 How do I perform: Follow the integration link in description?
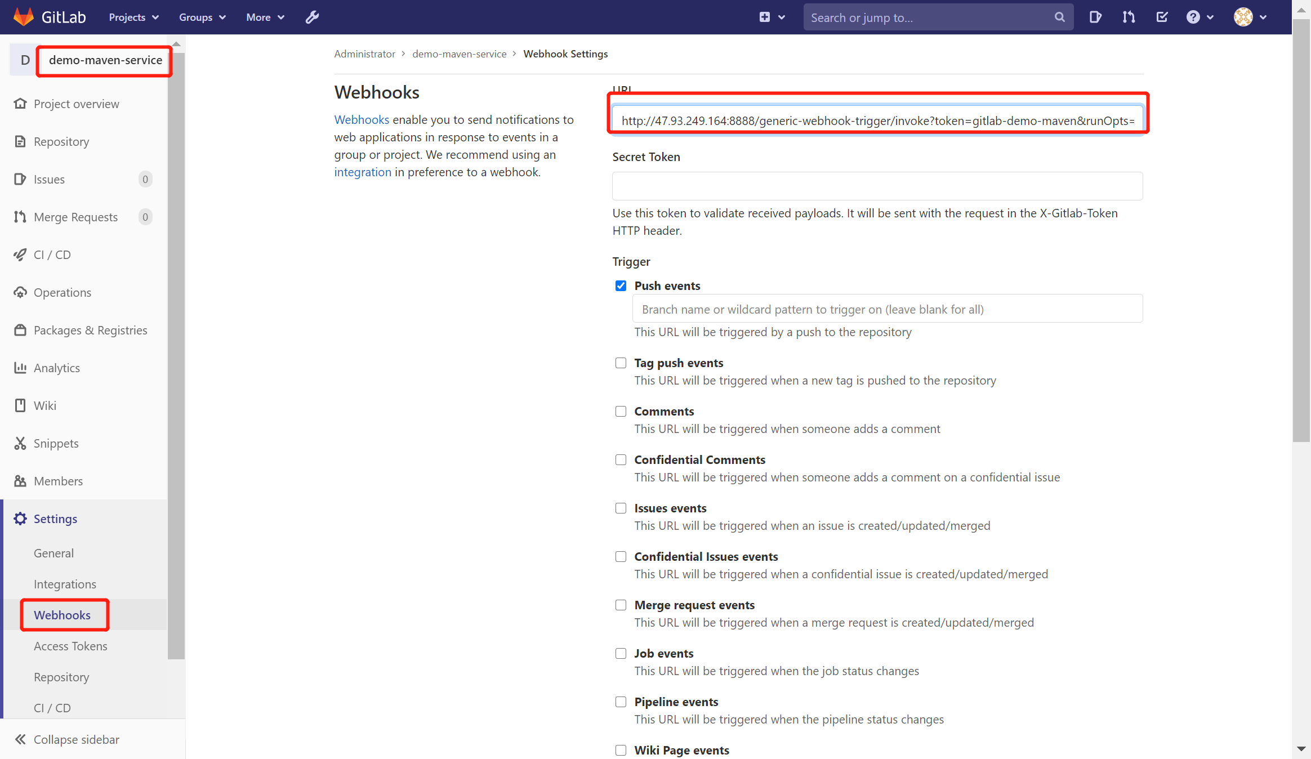pos(363,172)
